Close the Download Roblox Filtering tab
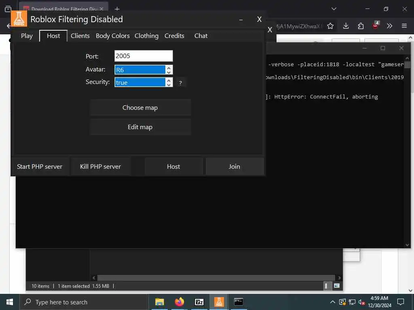 [101, 9]
